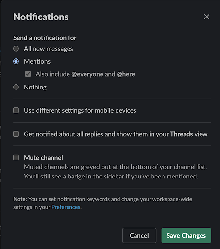The width and height of the screenshot is (220, 249).
Task: Check the all replies Threads view checkbox
Action: pyautogui.click(x=16, y=134)
